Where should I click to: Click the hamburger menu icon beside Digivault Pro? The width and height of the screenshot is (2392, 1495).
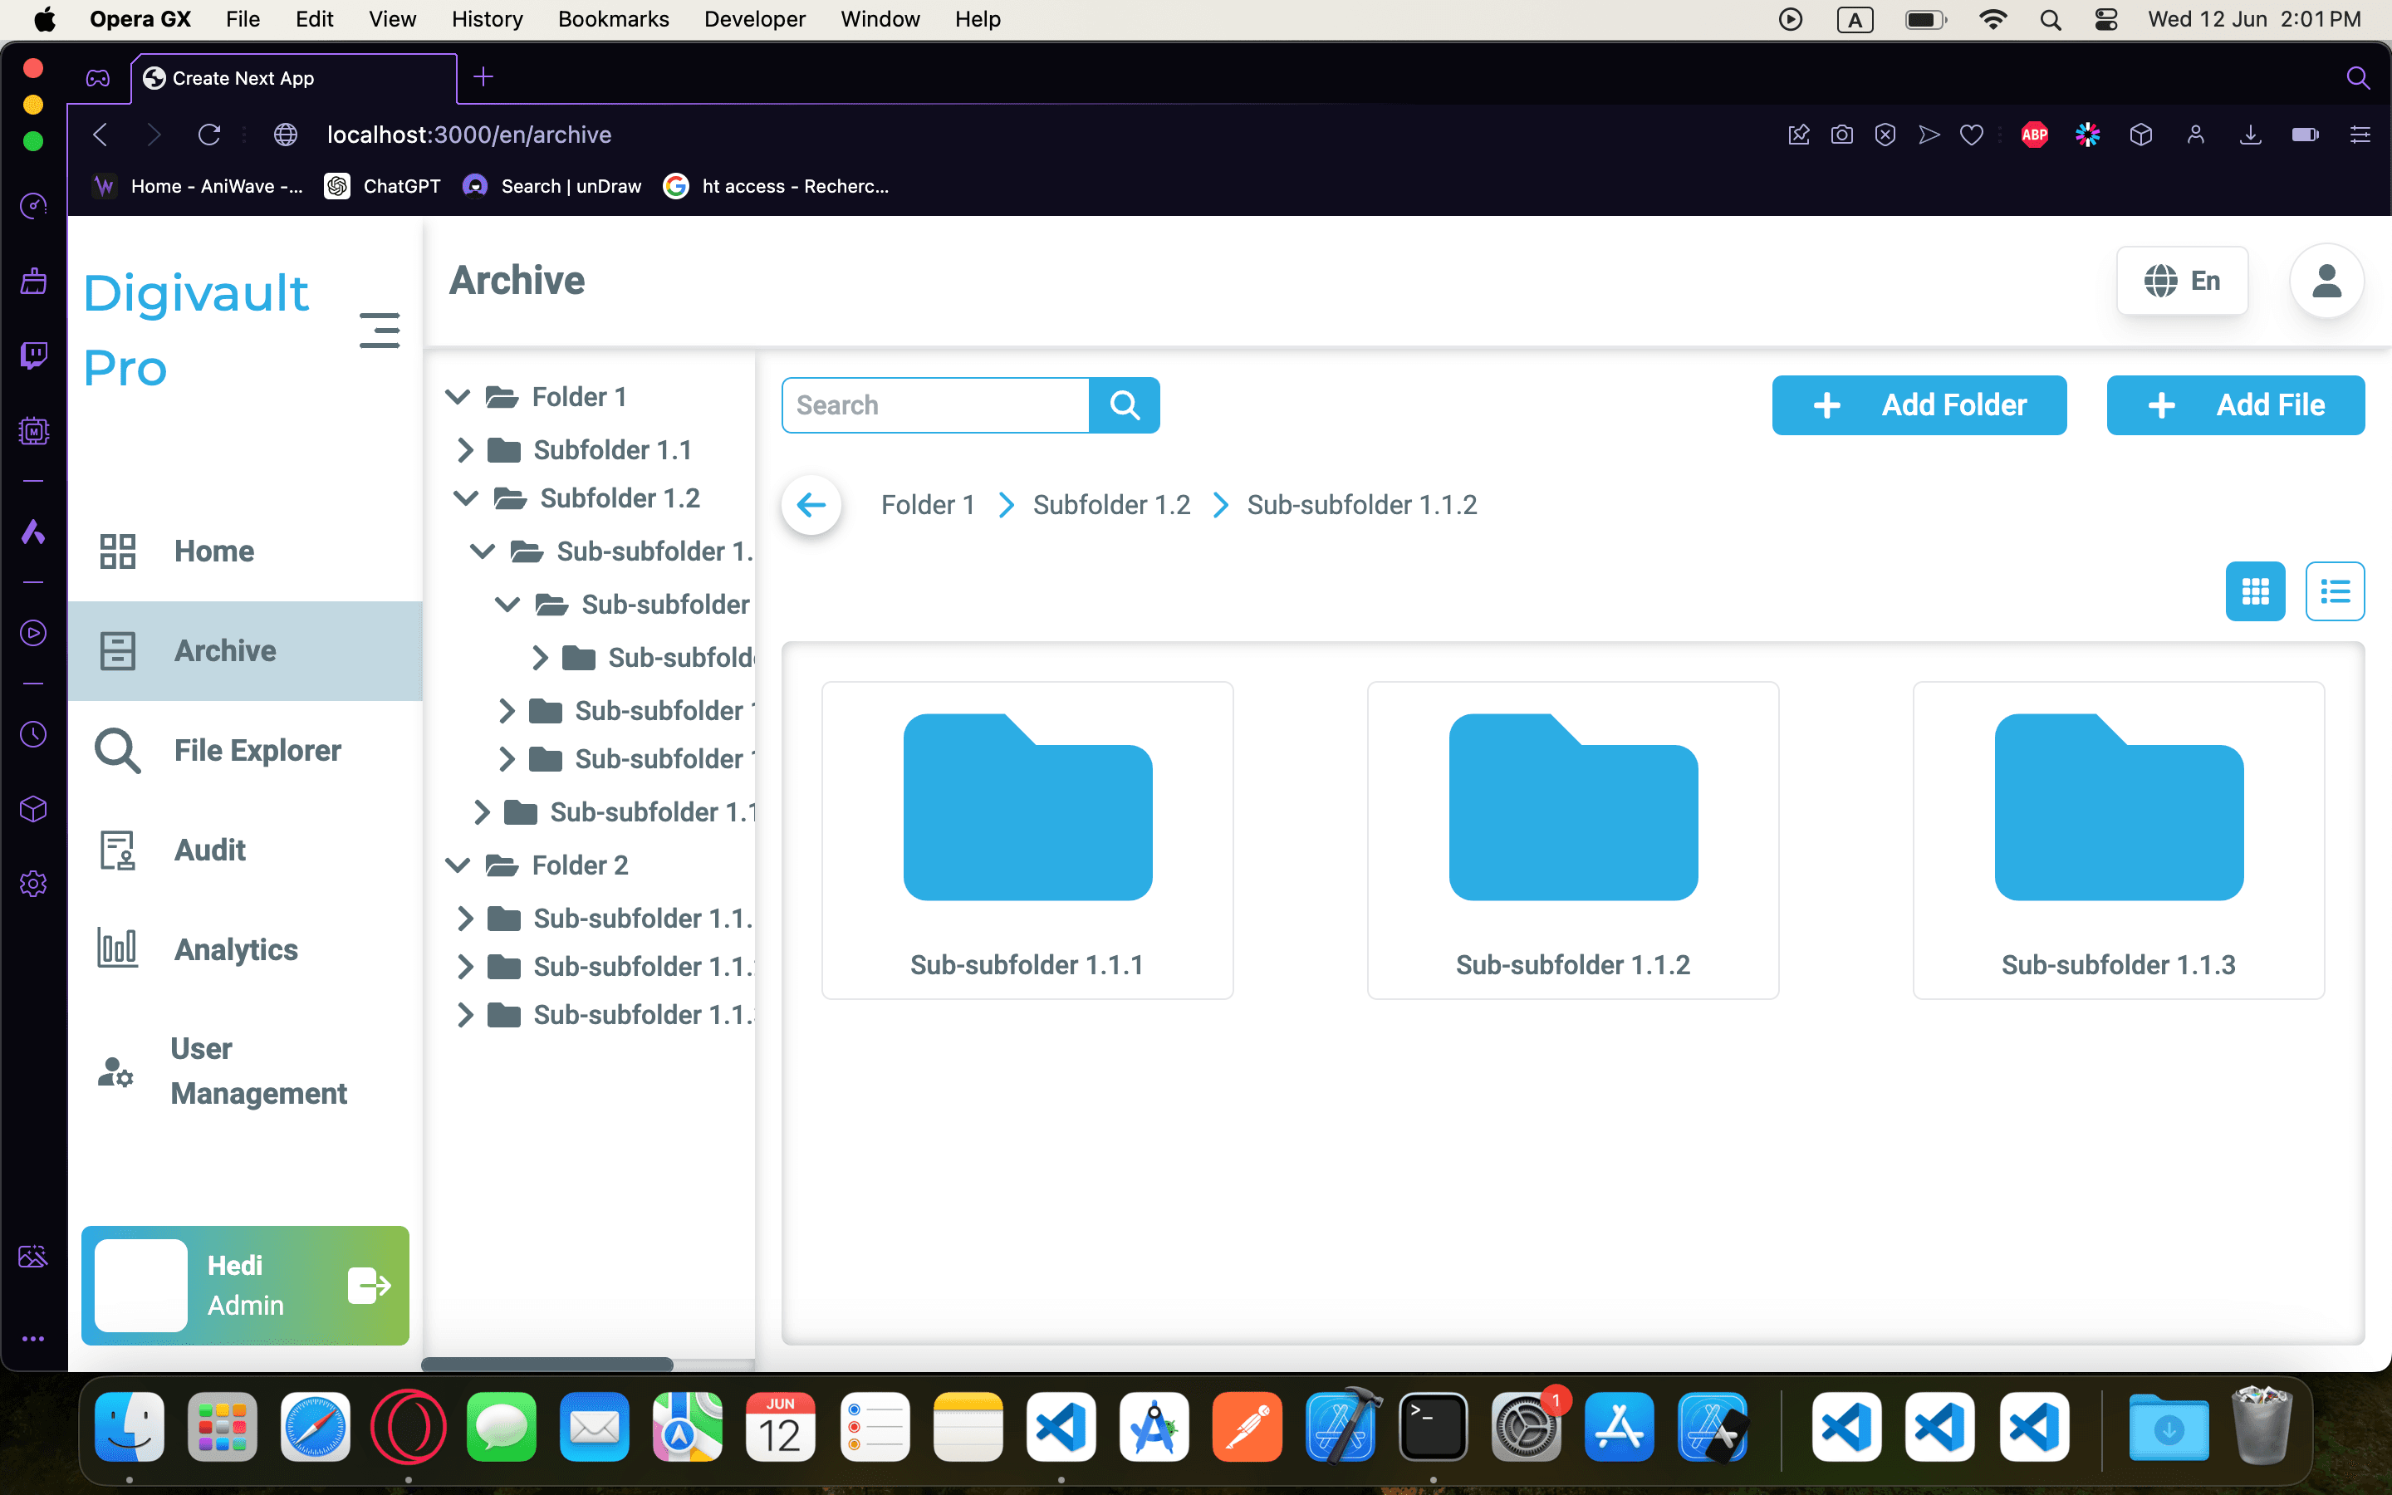[380, 331]
